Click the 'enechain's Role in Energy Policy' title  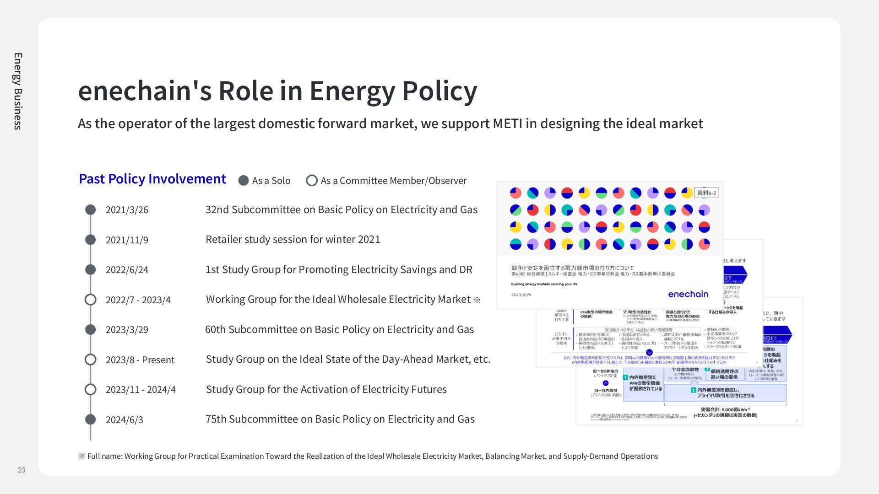tap(277, 91)
